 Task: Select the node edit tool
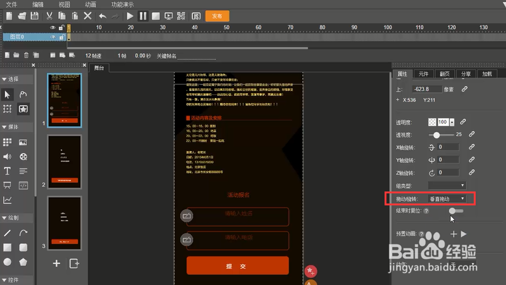(23, 94)
